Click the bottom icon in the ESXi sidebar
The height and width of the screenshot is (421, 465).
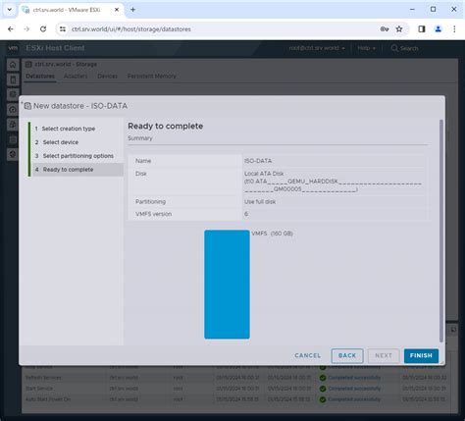pos(13,154)
